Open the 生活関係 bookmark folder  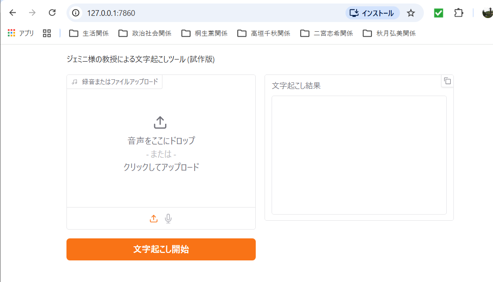89,33
